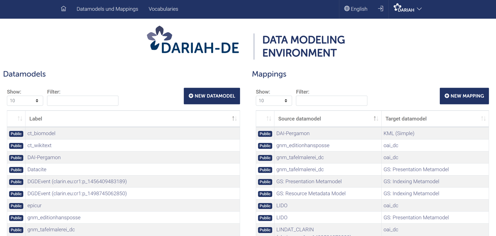Click the plus icon inside NEW DATAMODEL button
The height and width of the screenshot is (236, 496).
click(191, 96)
